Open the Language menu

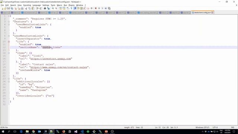(x=36, y=5)
